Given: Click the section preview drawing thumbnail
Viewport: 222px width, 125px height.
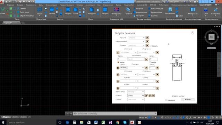Looking at the screenshot, I should tap(177, 67).
